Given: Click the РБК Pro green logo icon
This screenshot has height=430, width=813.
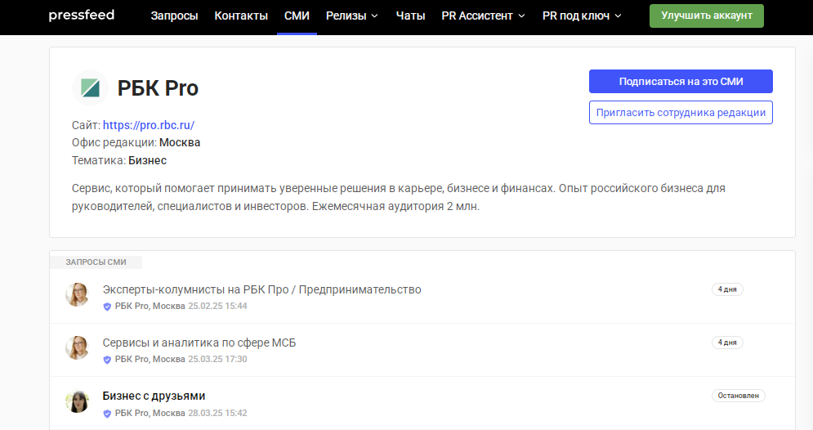Looking at the screenshot, I should point(90,87).
